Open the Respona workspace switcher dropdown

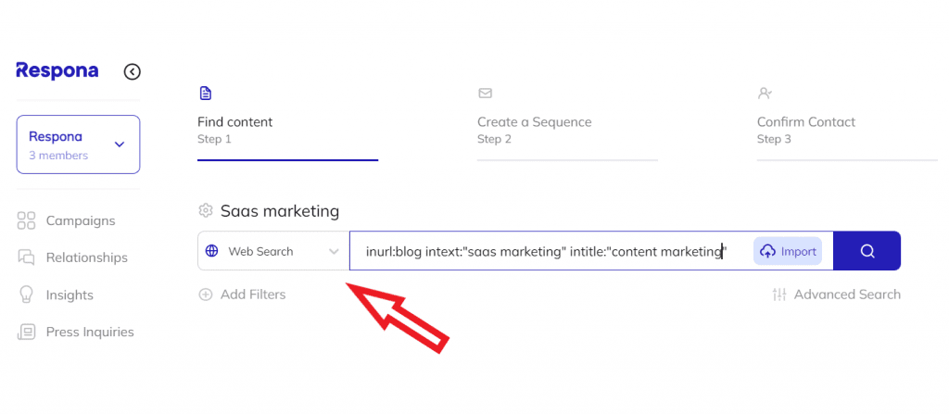tap(78, 144)
